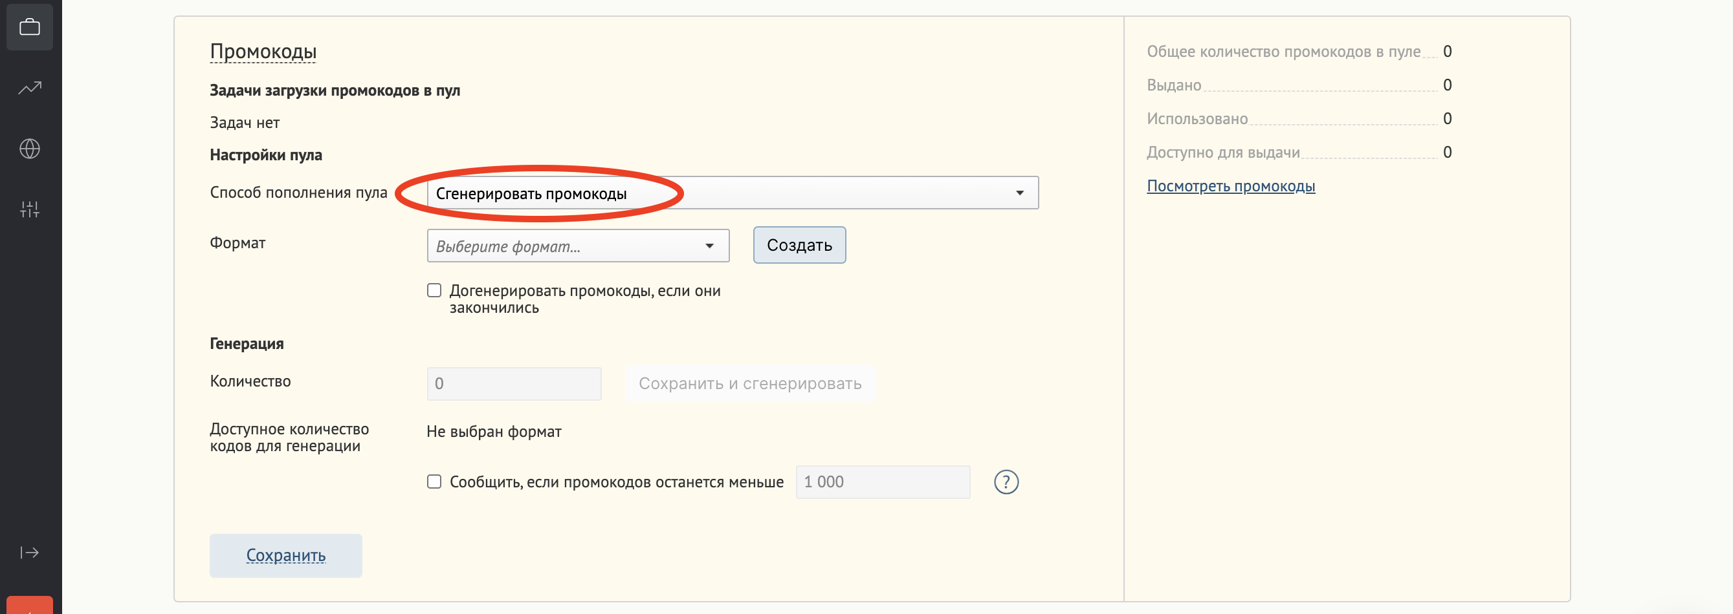Open the pool replenishment method dropdown

733,193
